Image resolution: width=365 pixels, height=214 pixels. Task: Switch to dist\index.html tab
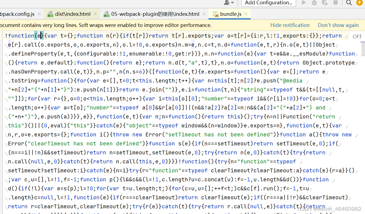click(73, 14)
